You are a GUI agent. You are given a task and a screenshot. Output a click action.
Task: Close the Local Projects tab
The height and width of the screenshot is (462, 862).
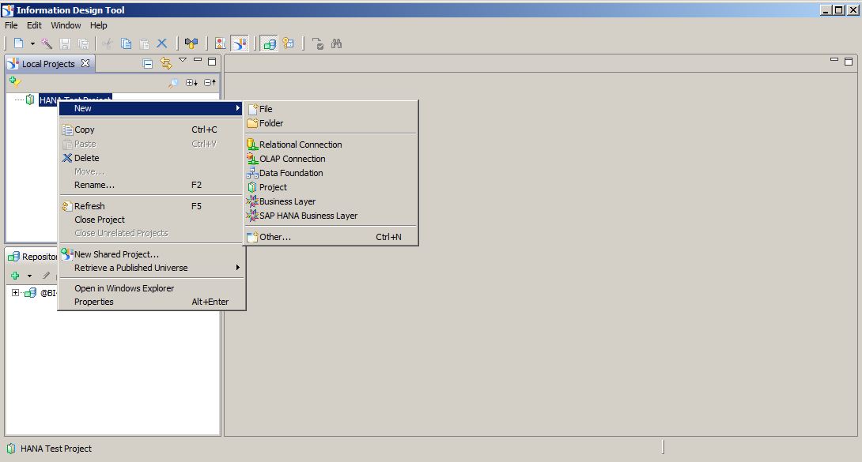85,63
